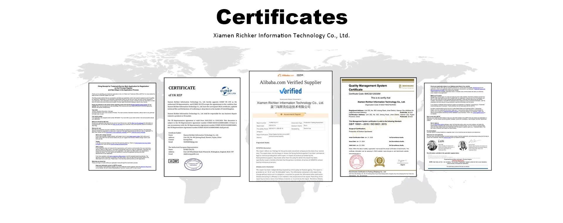Click the Certificates heading
The width and height of the screenshot is (563, 223).
pos(282,17)
